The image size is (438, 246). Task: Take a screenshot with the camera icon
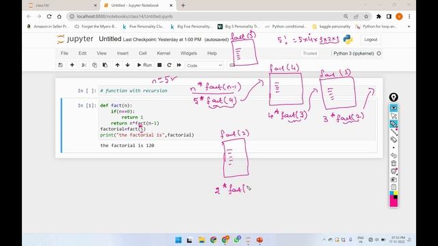pyautogui.click(x=394, y=179)
